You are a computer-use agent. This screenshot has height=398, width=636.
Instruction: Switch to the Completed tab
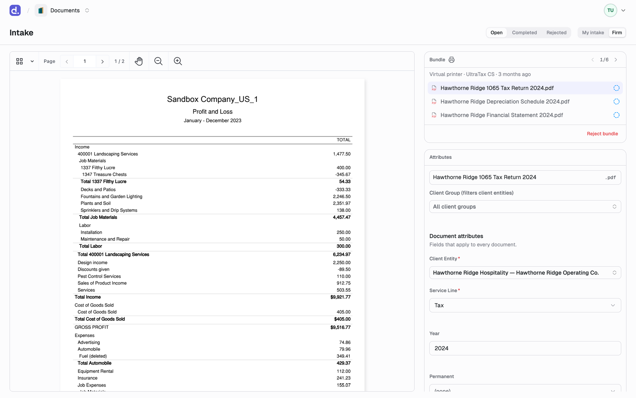pyautogui.click(x=524, y=33)
